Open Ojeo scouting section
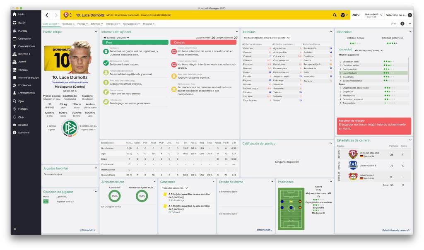 (x=21, y=101)
